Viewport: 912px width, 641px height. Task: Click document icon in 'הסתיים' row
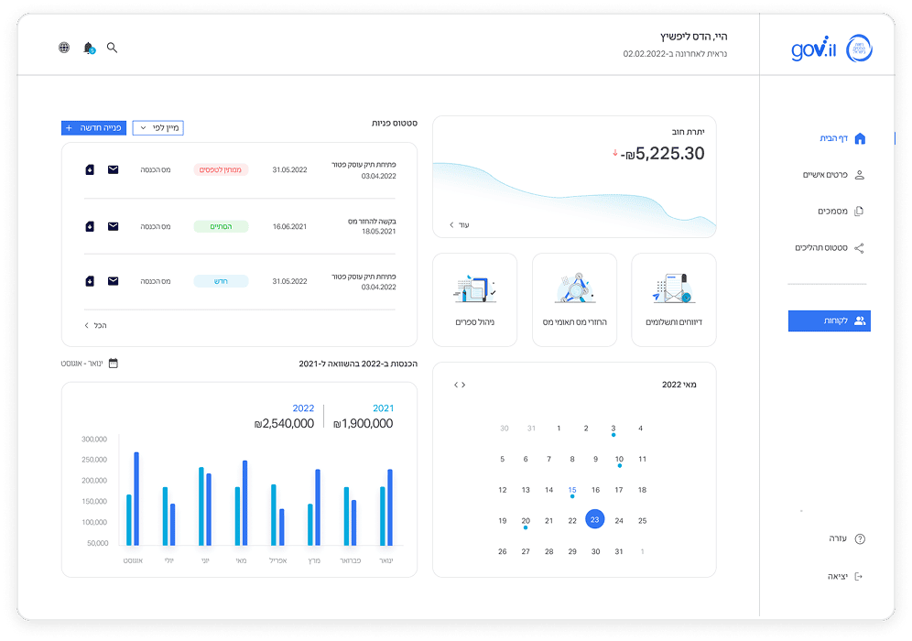point(90,226)
